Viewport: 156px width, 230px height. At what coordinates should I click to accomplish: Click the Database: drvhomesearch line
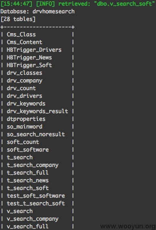37,11
